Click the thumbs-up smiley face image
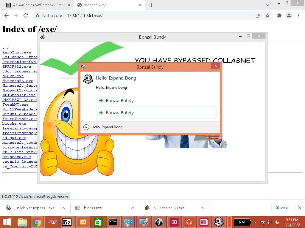Screen dimensions: 305x228 click(x=77, y=132)
